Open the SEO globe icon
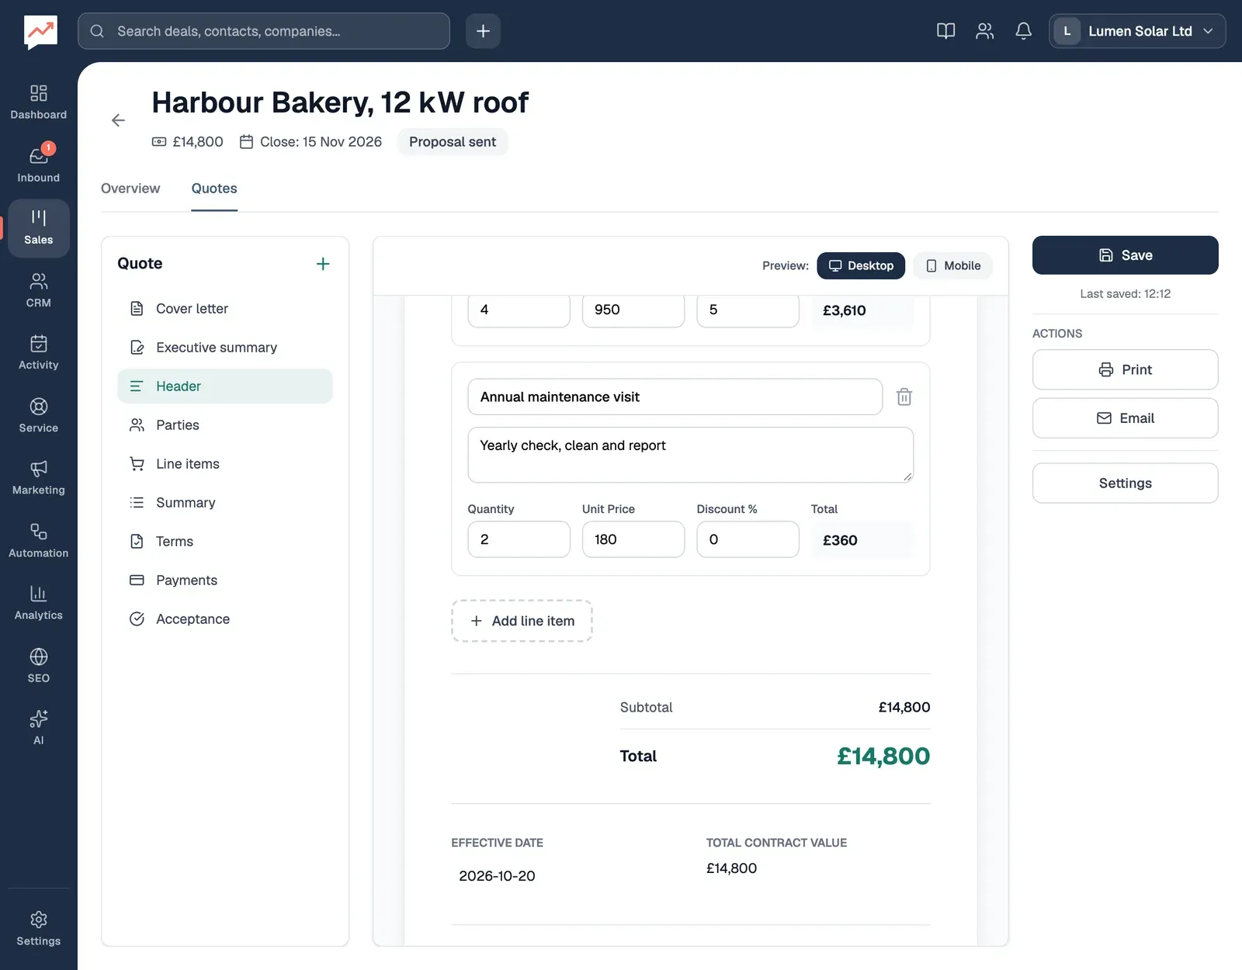1242x970 pixels. tap(38, 666)
